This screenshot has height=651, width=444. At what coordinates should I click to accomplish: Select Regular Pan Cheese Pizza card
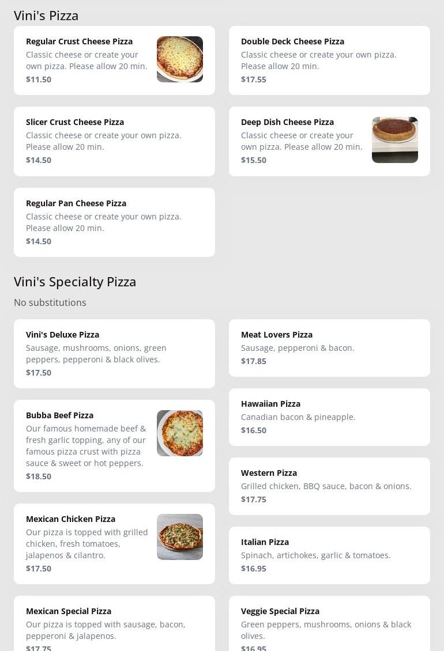coord(114,222)
